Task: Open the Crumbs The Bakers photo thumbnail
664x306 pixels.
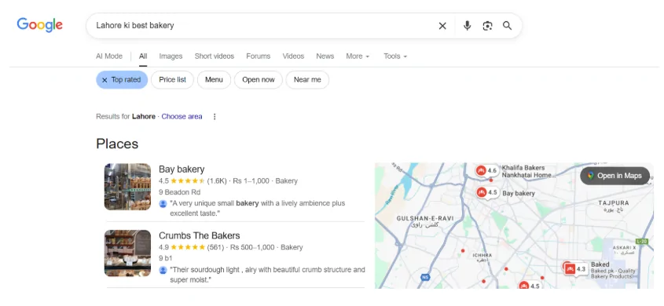Action: (x=127, y=253)
